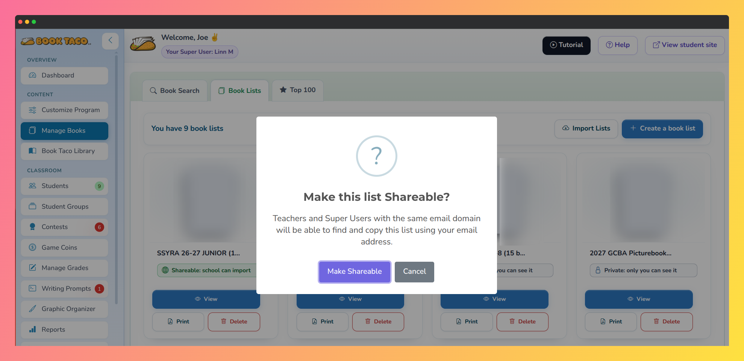Open Graphic Organizer section

tap(64, 309)
